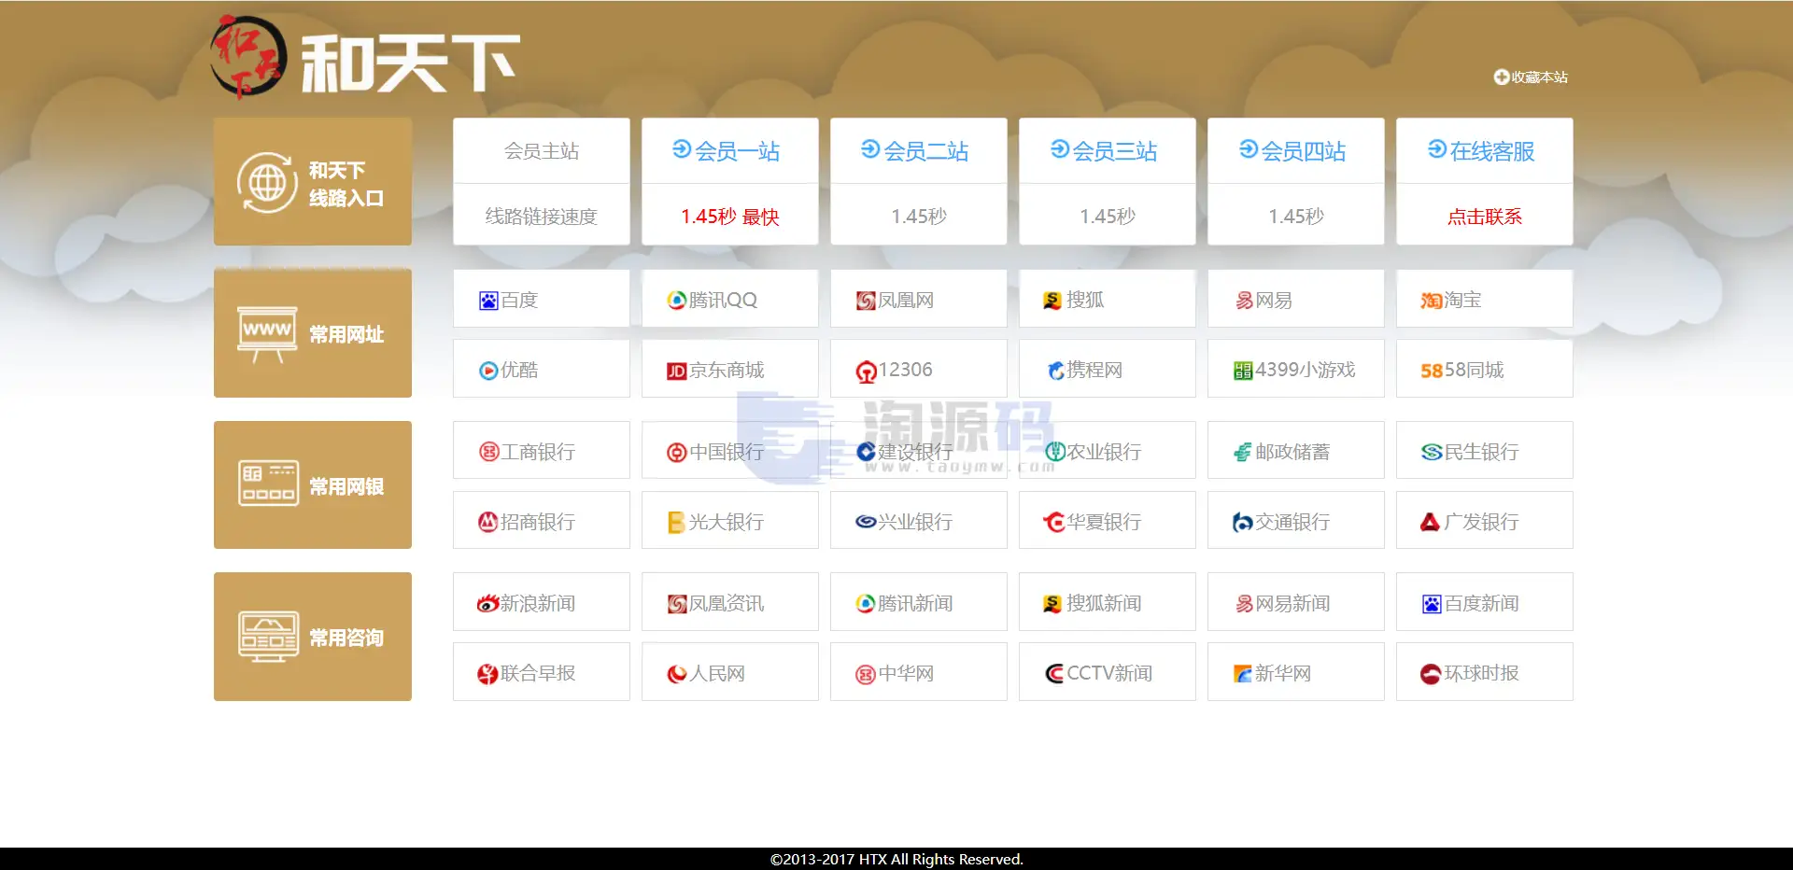Click the Lianhe Zaobao icon
Screen dimensions: 1793x870
click(x=487, y=674)
